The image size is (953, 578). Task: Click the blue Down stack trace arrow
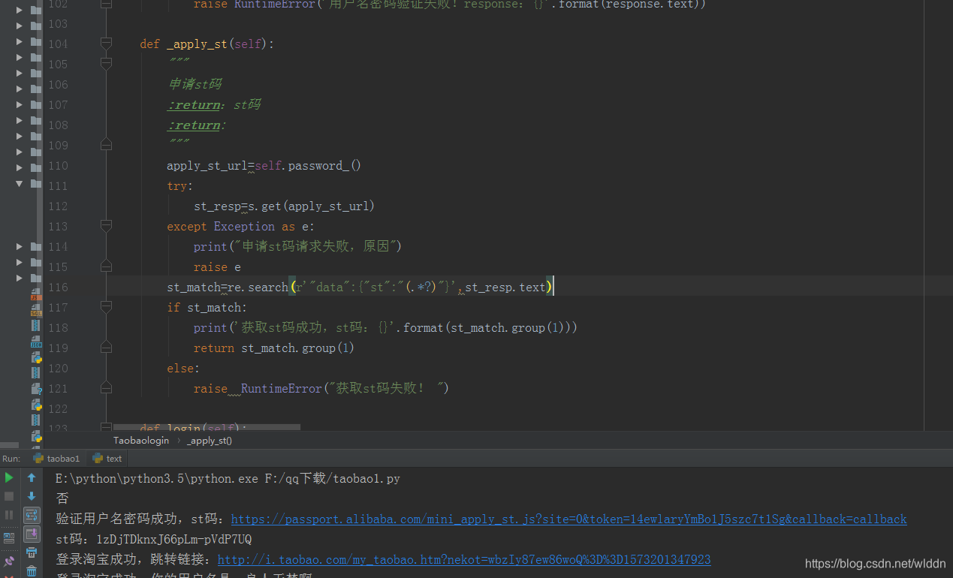(32, 496)
